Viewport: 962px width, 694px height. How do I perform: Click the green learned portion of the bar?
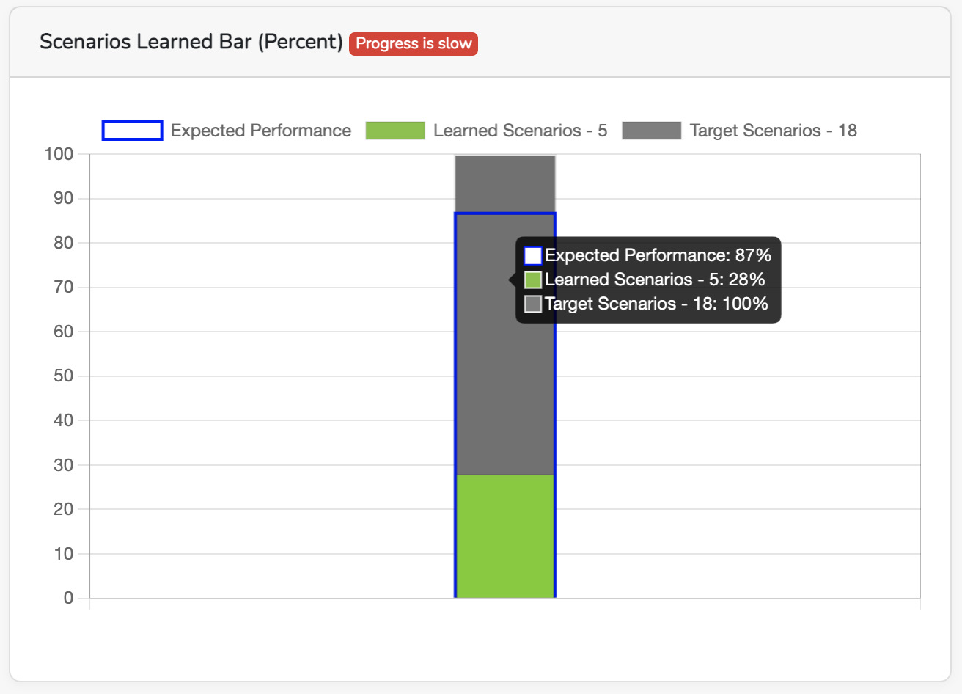505,536
